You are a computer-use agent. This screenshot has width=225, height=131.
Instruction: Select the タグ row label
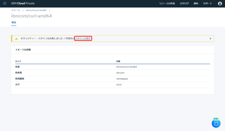coord(17,85)
